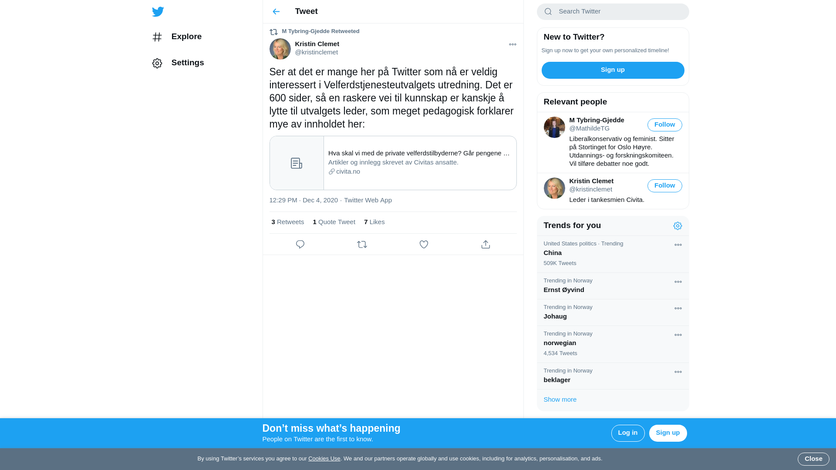Click the Search Twitter field
Screen dimensions: 836x470
coord(613,12)
